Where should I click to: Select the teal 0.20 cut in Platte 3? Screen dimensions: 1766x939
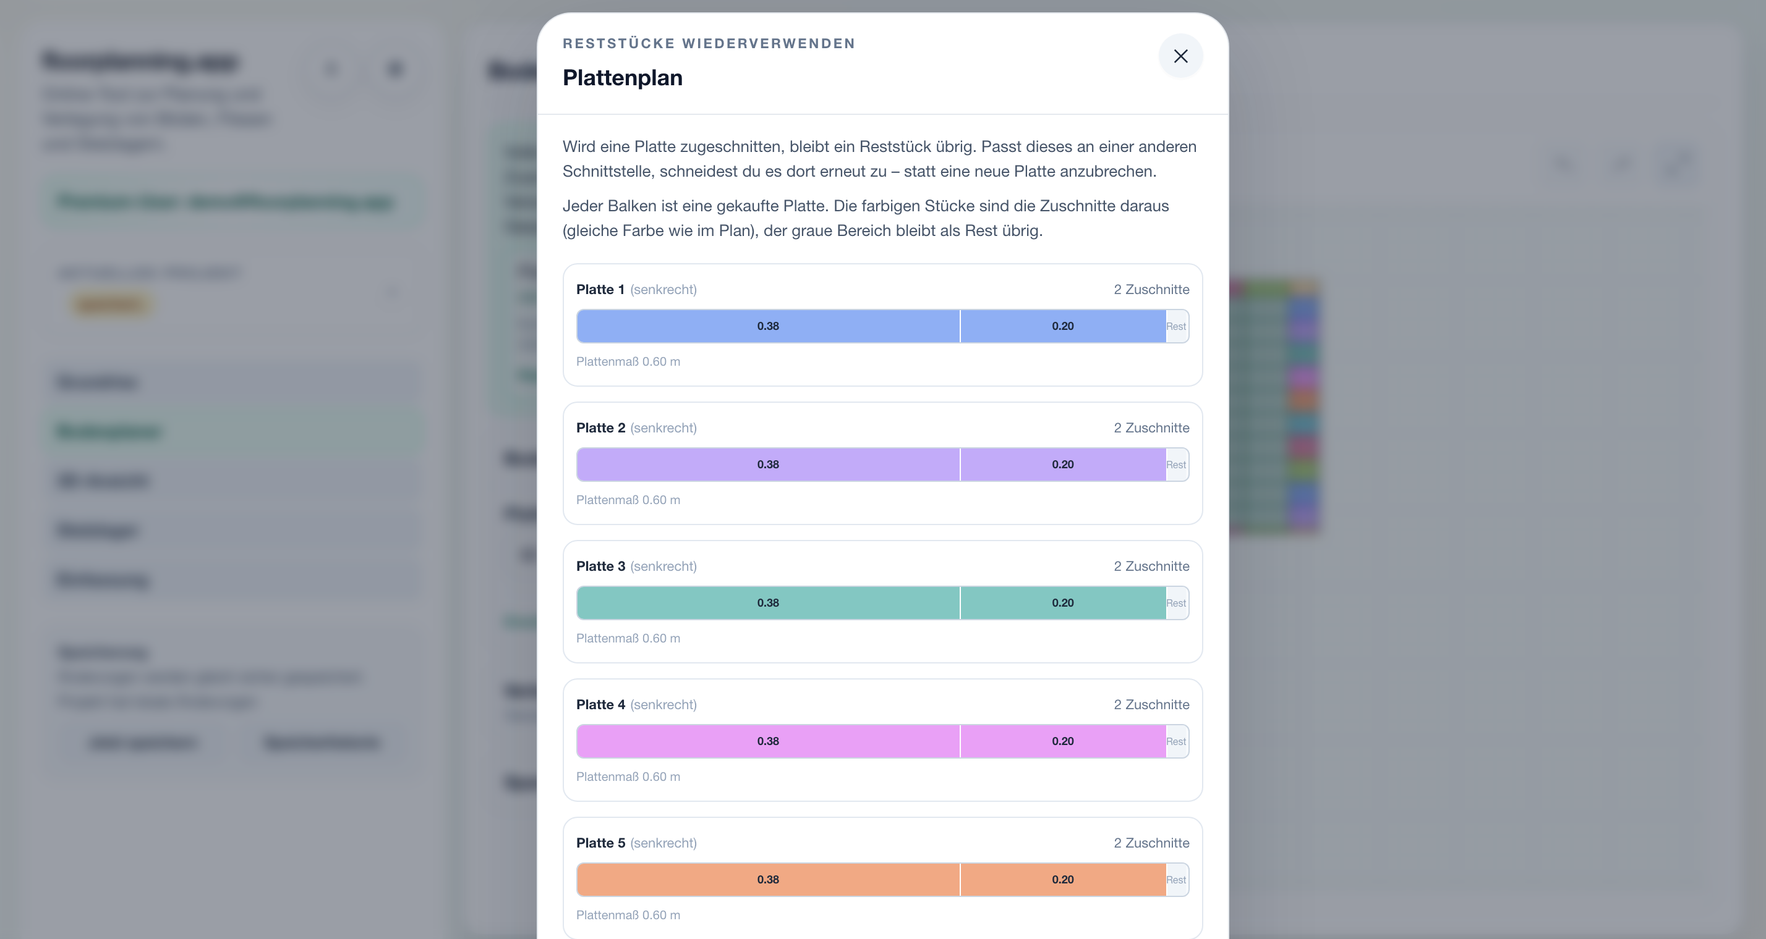(x=1062, y=603)
